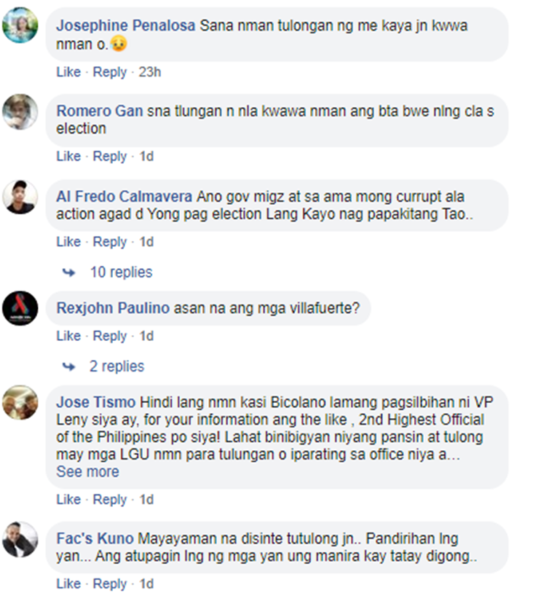Screen dimensions: 546x601
Task: Open Rexjohn Paulino's avatar image
Action: coord(20,308)
